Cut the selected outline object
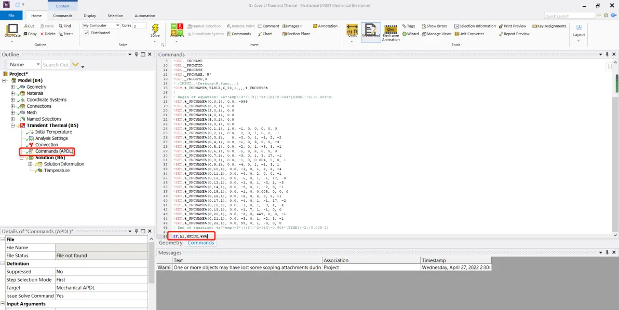Screen dimensions: 619x310 point(29,26)
